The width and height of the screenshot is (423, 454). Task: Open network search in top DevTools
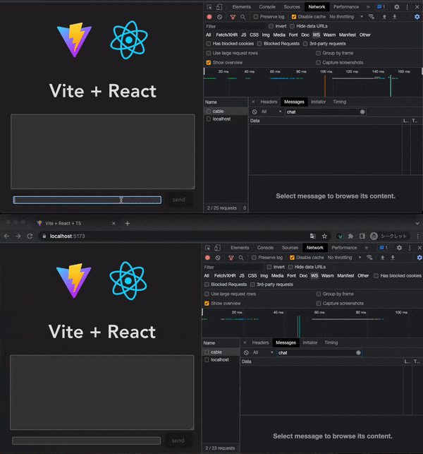243,17
